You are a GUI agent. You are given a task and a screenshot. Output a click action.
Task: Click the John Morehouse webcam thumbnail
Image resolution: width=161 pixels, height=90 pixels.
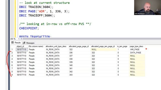pos(148,7)
